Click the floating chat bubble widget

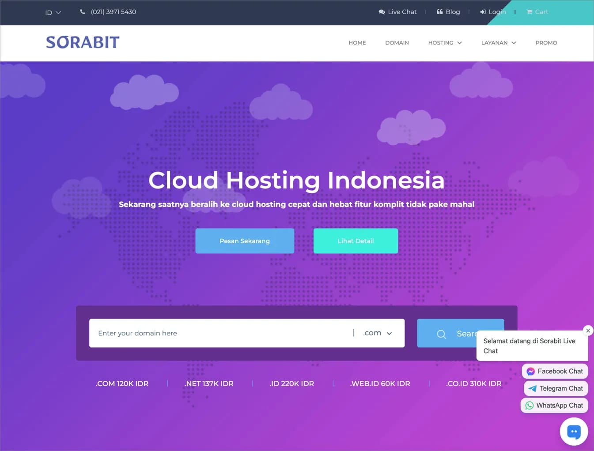click(574, 431)
